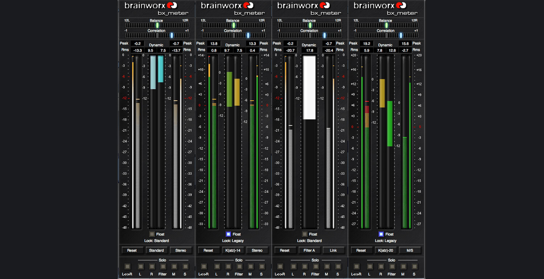Enable Link mode on the third meter
544x279 pixels.
point(334,250)
